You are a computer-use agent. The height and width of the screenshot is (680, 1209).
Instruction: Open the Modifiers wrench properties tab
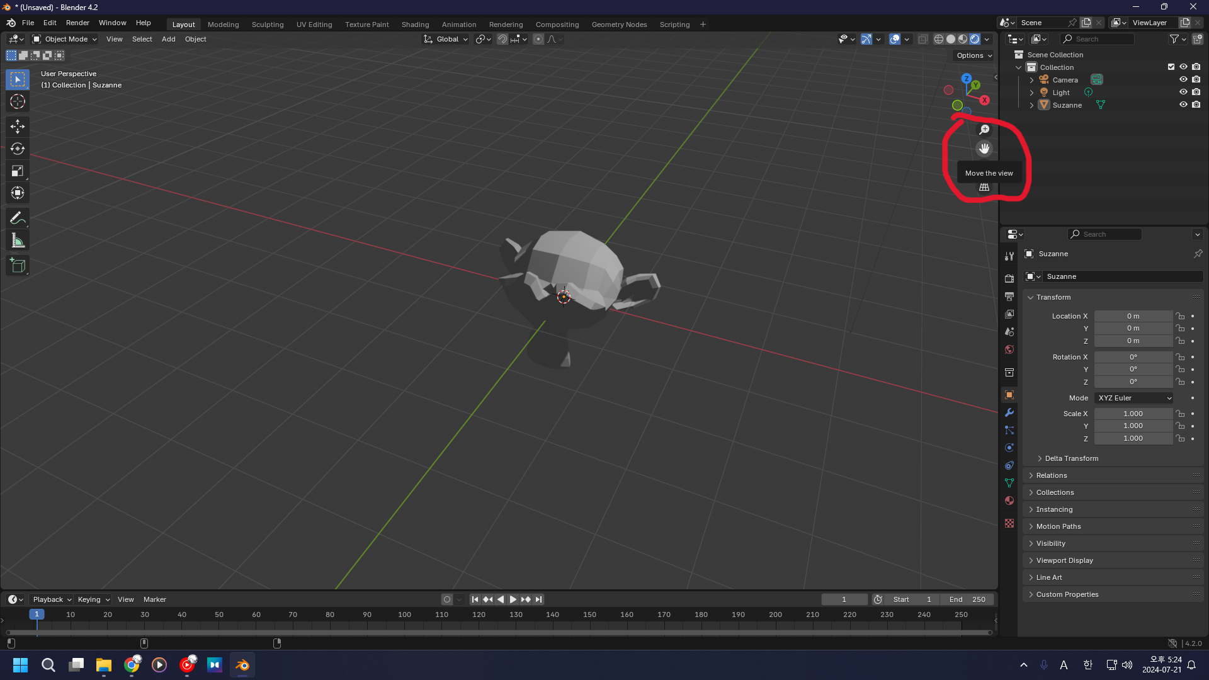point(1009,412)
